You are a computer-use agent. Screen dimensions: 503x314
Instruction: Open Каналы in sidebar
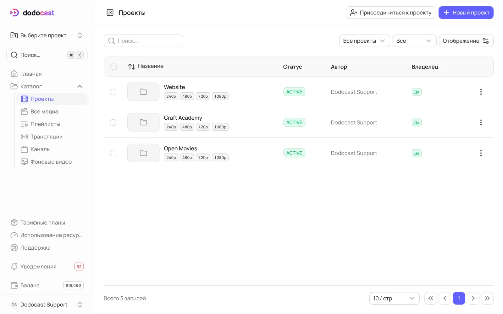pyautogui.click(x=52, y=149)
